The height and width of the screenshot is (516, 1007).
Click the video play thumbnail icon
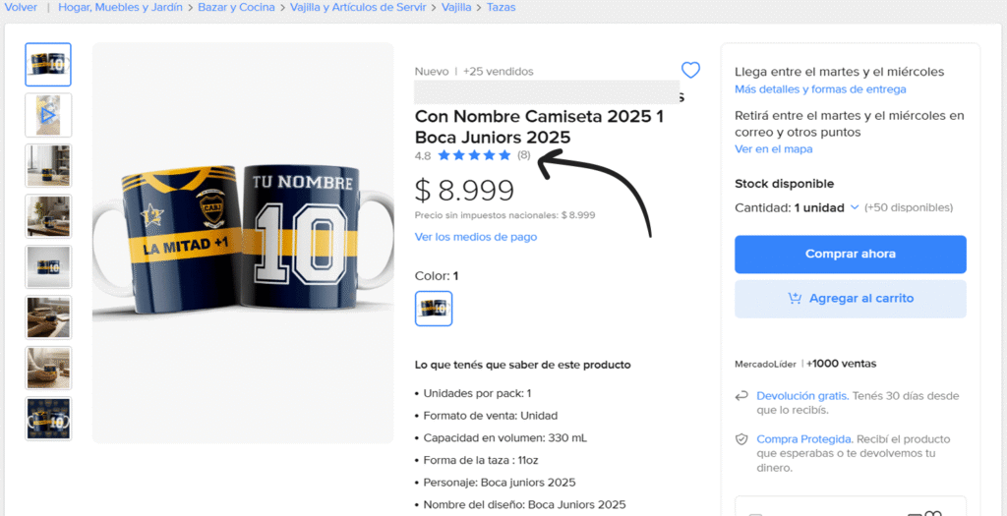click(48, 115)
